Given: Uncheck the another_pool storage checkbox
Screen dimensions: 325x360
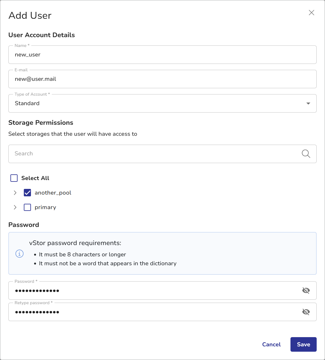Looking at the screenshot, I should [27, 193].
